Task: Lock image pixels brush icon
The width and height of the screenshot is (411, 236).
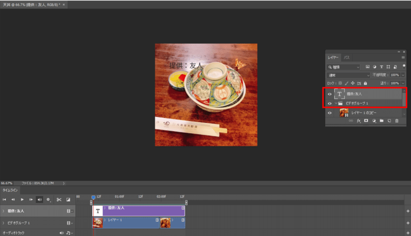Action: 346,83
